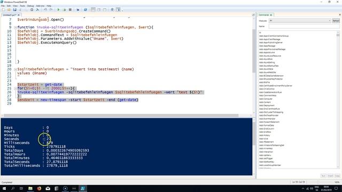Click the Show Command Add-on icon
The height and width of the screenshot is (192, 342).
118,10
